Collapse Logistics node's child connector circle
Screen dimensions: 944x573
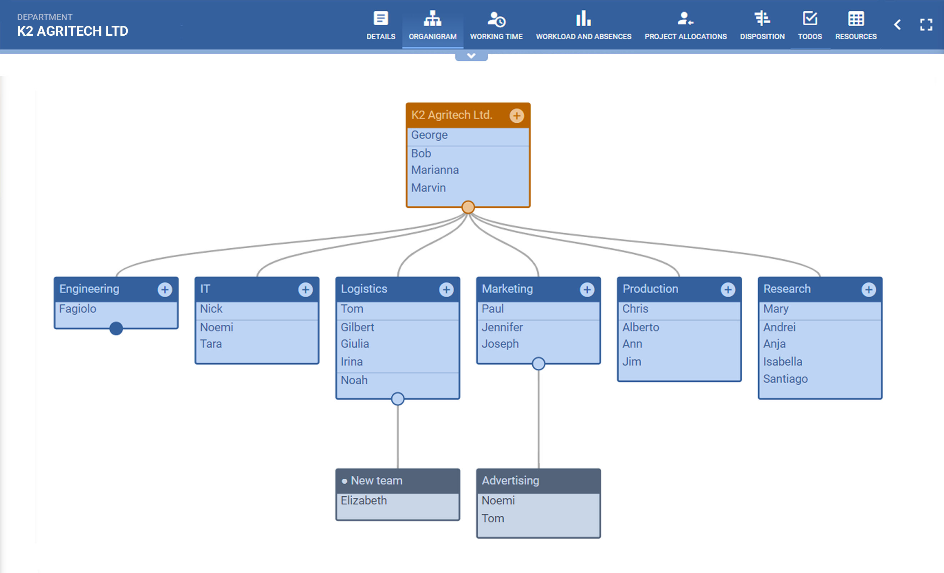[398, 399]
